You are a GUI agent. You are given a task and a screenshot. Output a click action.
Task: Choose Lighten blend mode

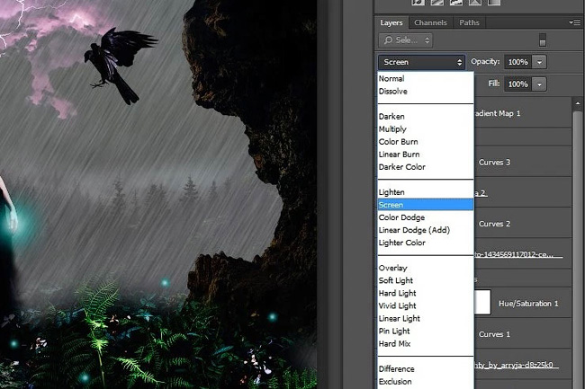point(426,192)
